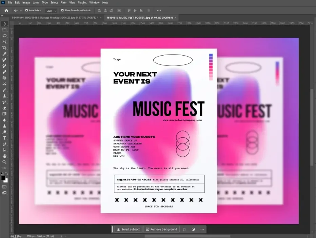Click the foreground color swatch
The image size is (316, 238).
coord(3,178)
